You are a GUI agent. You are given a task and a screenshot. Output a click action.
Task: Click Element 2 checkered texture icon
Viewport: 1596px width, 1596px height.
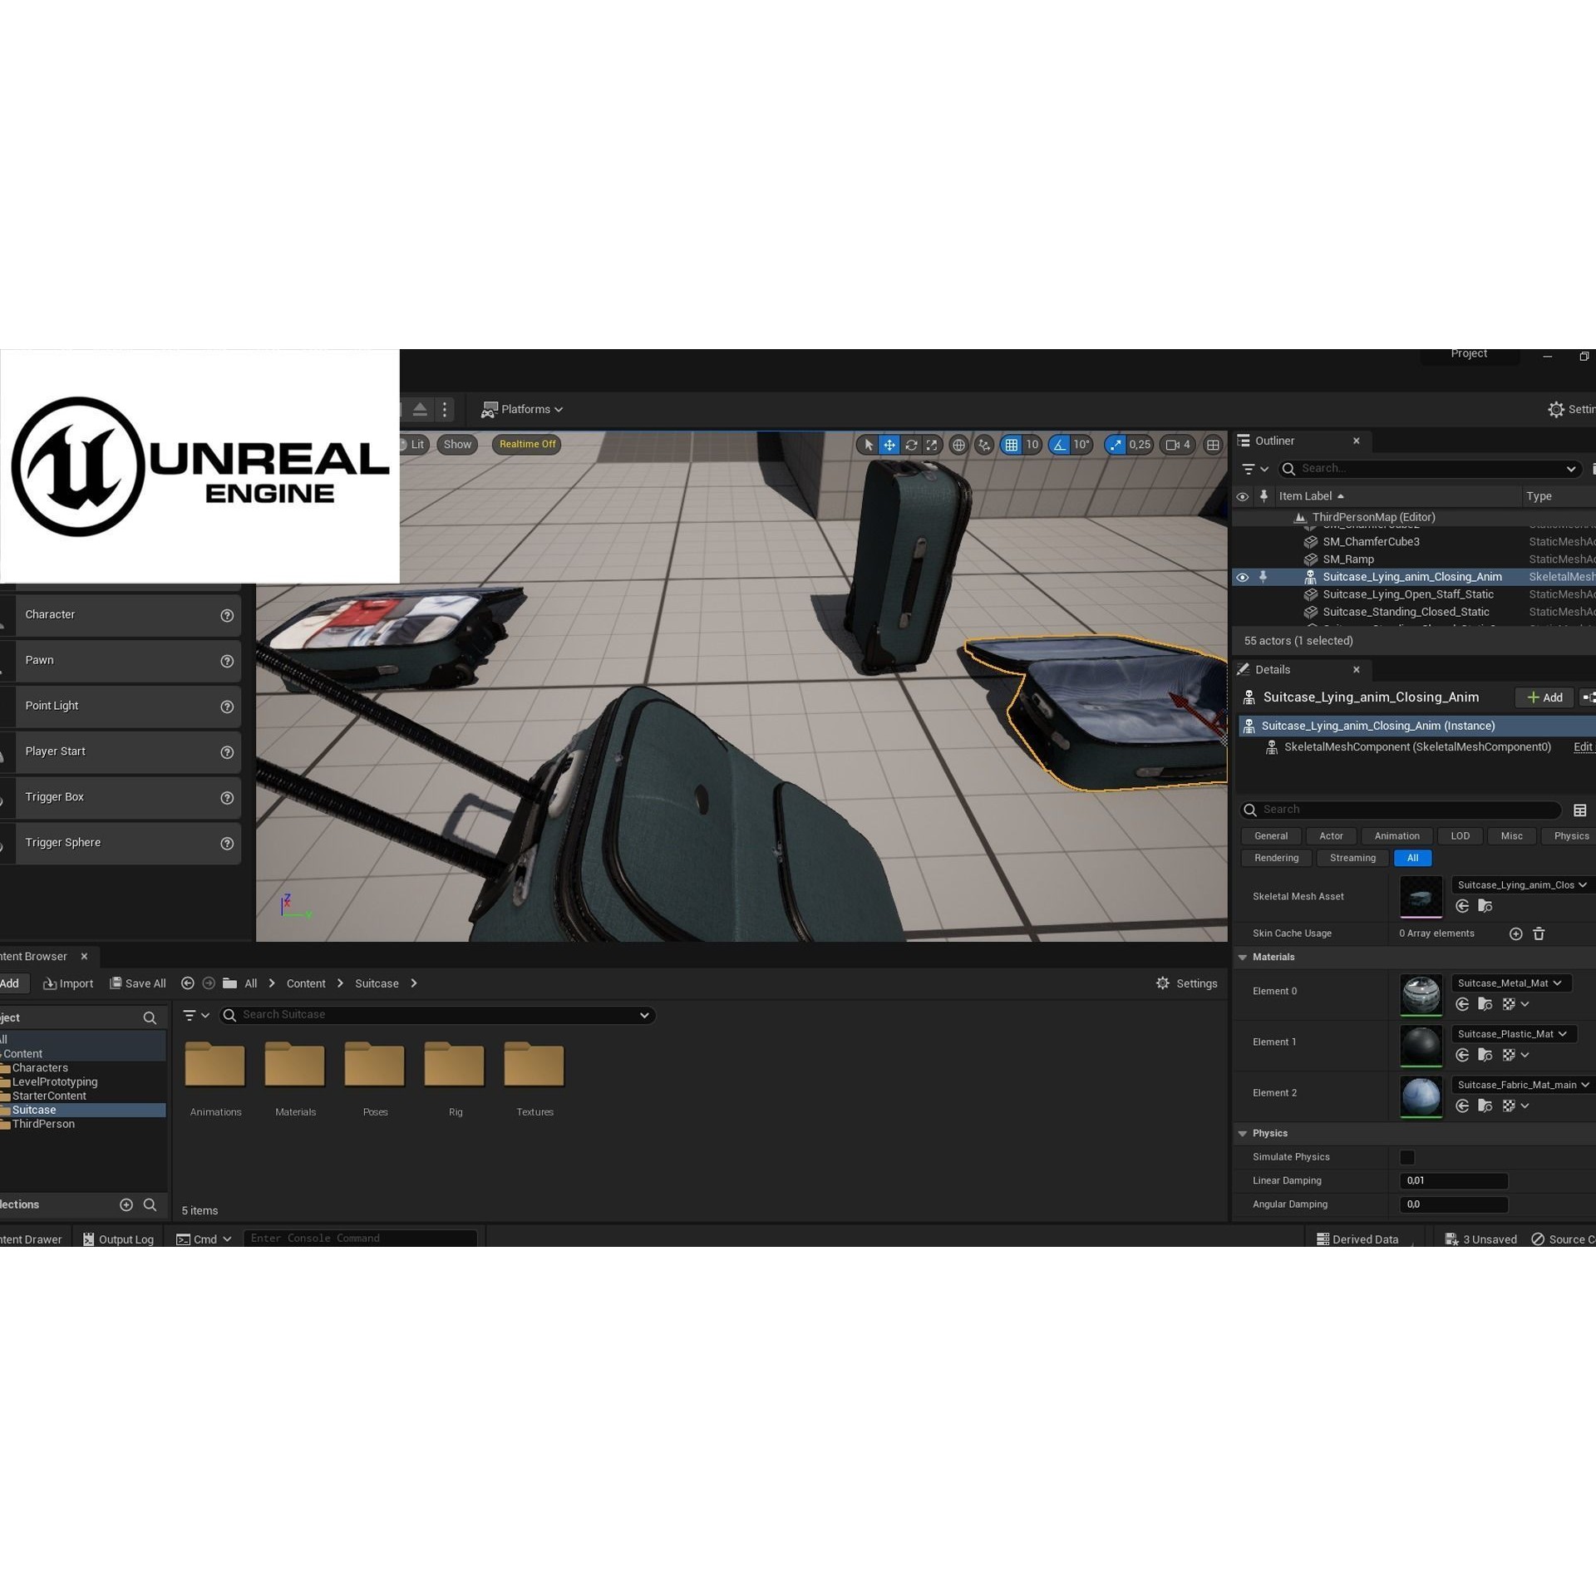coord(1509,1106)
